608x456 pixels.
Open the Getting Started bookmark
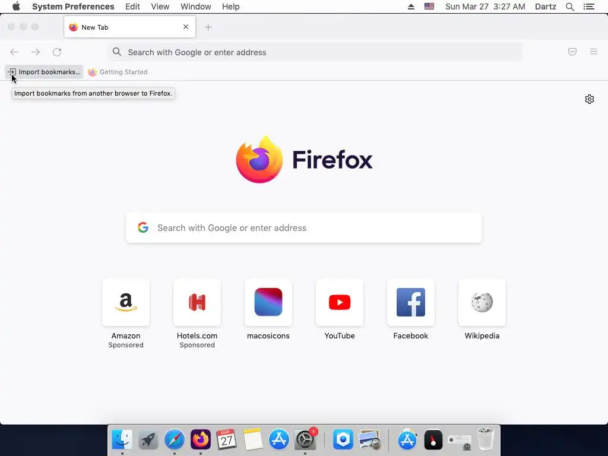click(x=118, y=72)
